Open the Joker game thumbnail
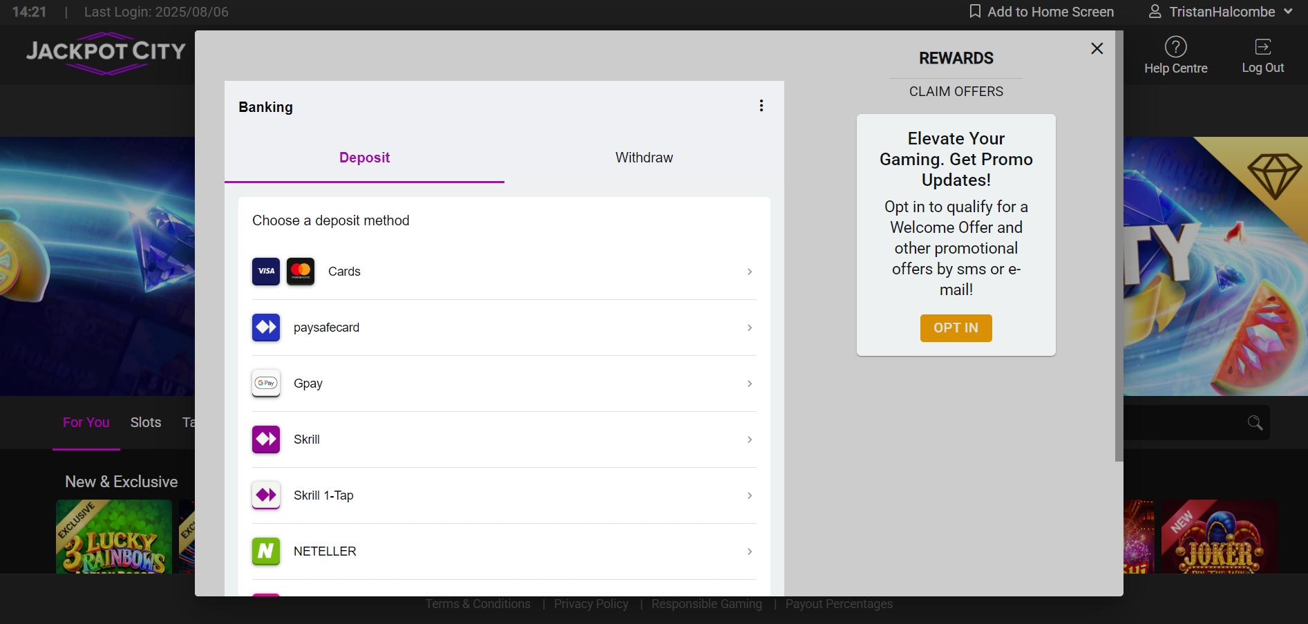Screen dimensions: 1308x624 coord(1220,536)
